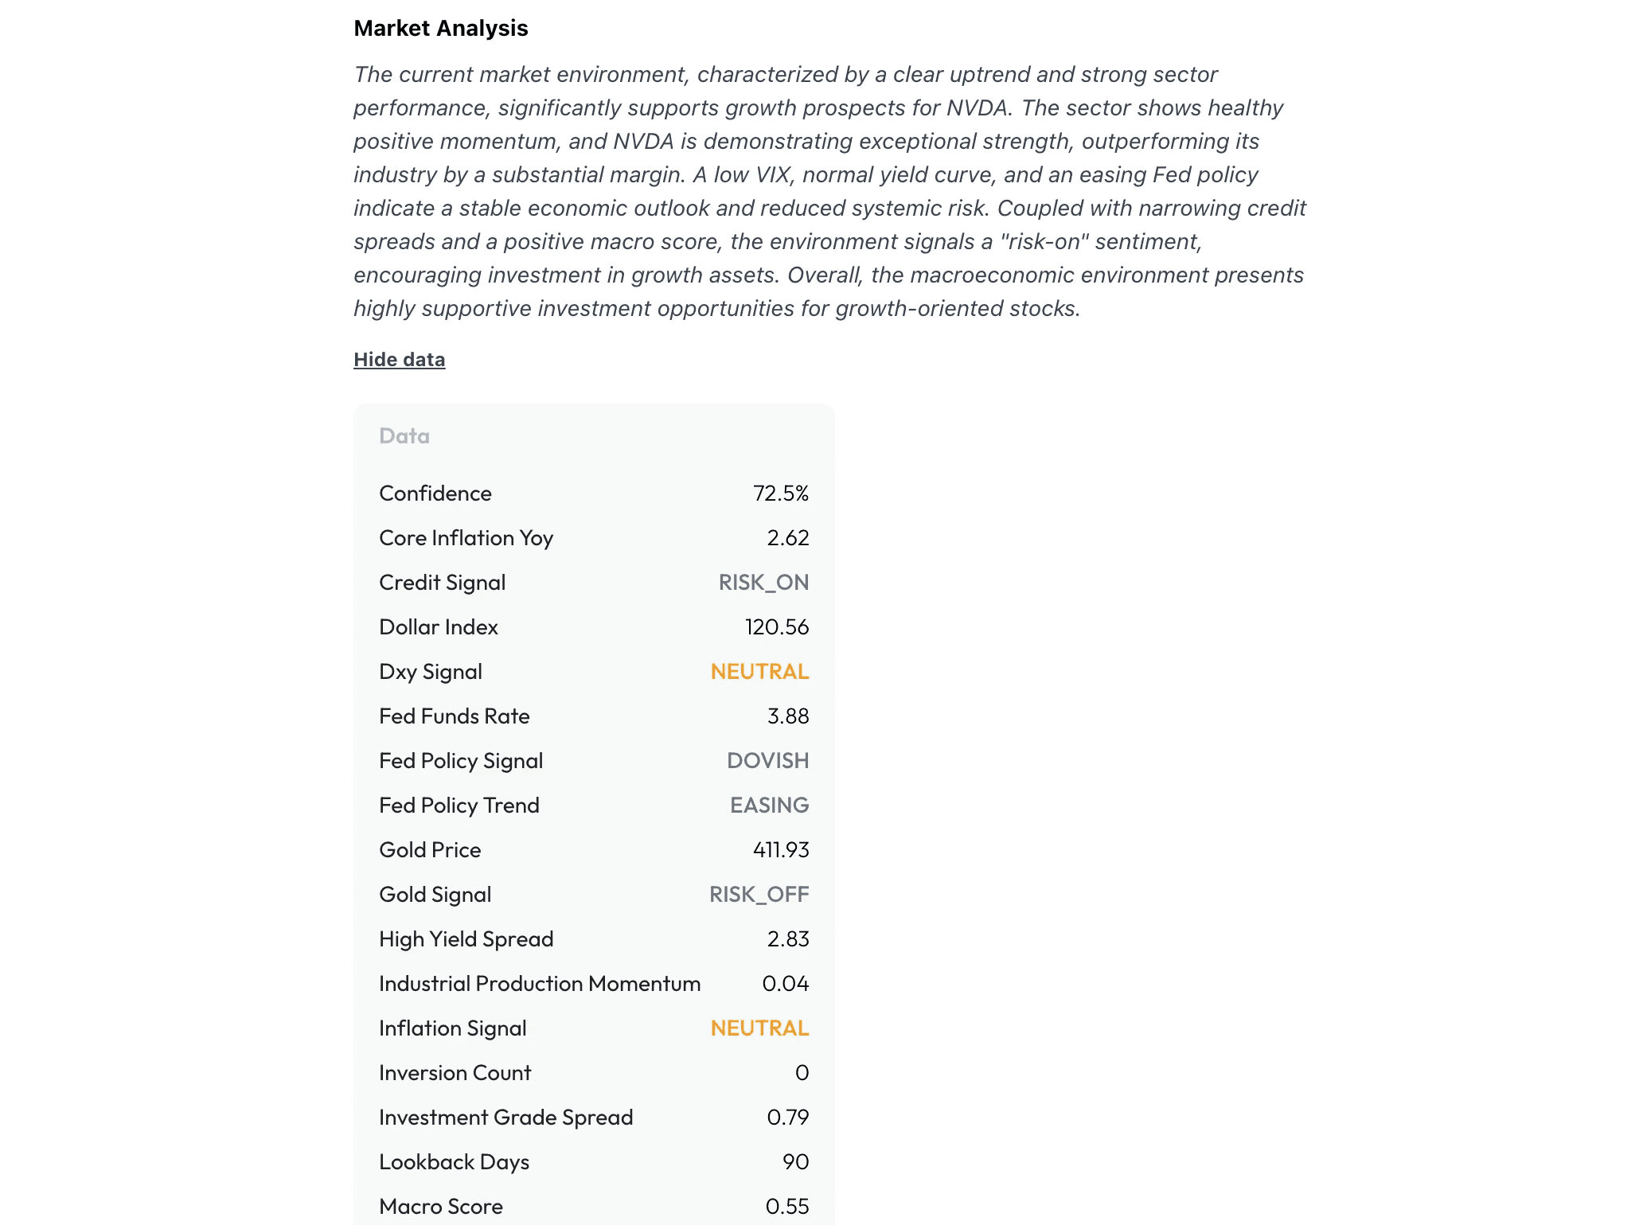Click the Investment Grade Spread value 0.79
The height and width of the screenshot is (1225, 1643).
pyautogui.click(x=786, y=1117)
